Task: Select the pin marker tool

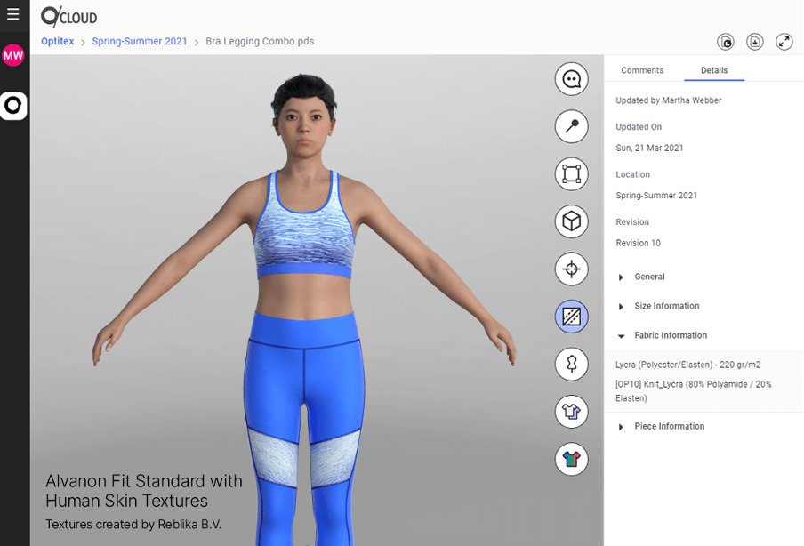Action: pyautogui.click(x=571, y=126)
